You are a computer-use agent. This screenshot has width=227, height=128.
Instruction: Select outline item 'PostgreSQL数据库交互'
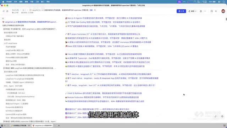click(14, 107)
